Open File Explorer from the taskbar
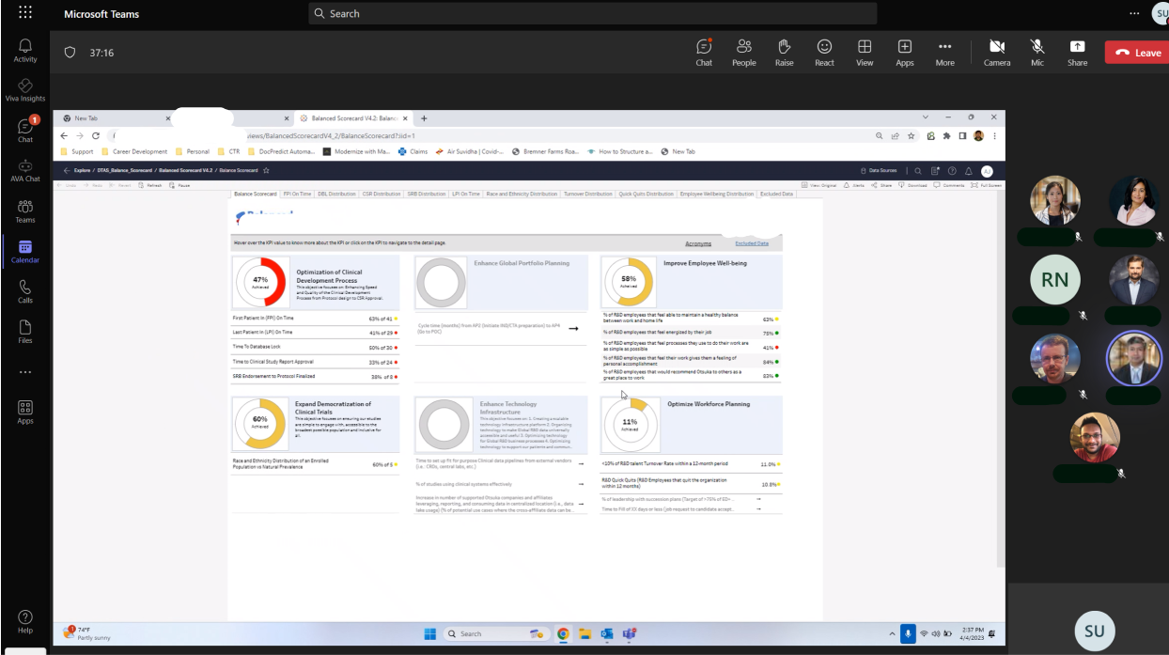The height and width of the screenshot is (655, 1169). coord(584,633)
